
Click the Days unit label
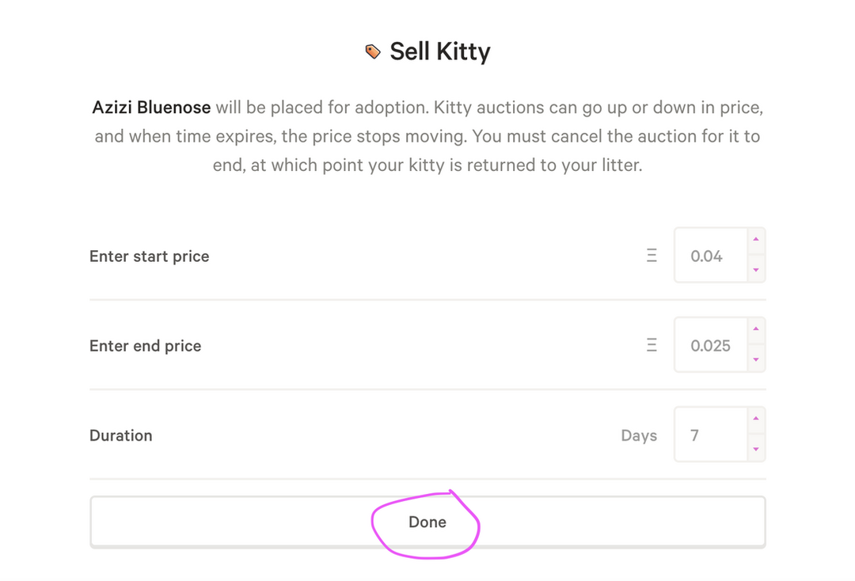click(639, 435)
